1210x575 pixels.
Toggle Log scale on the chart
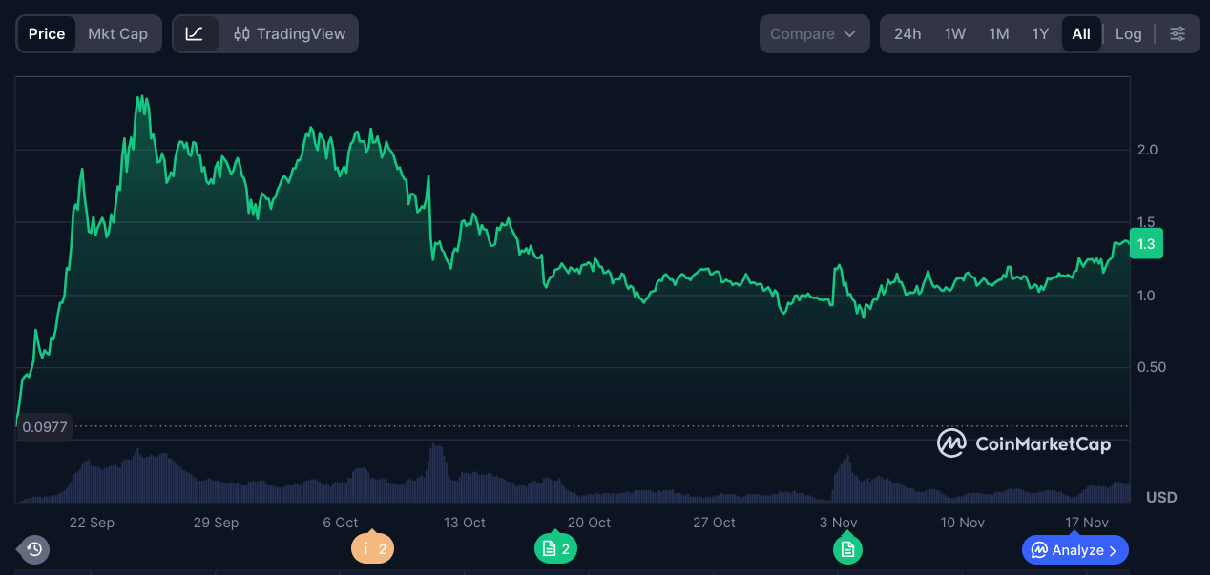point(1128,34)
